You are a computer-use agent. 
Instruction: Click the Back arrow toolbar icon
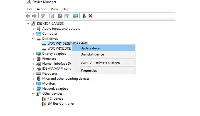tap(28, 16)
